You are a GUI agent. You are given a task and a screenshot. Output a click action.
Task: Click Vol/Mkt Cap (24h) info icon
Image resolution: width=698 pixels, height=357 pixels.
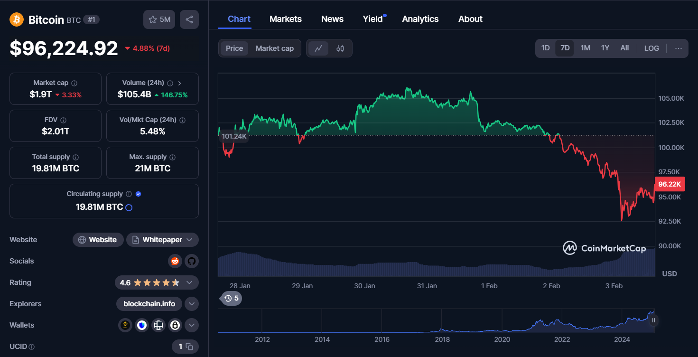coord(183,120)
